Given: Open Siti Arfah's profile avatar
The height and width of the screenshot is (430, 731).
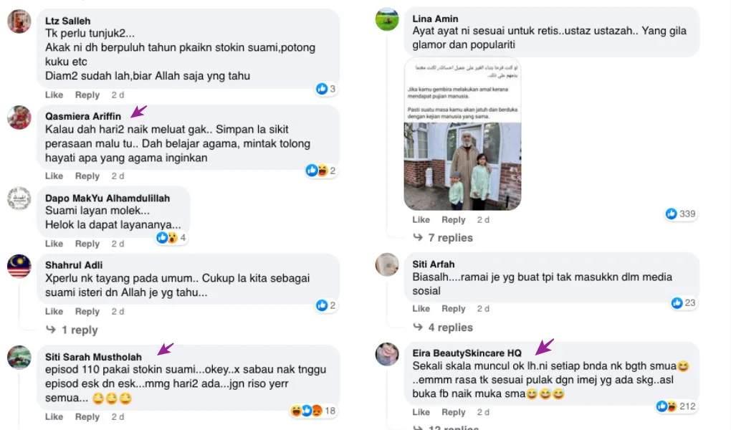Looking at the screenshot, I should 387,264.
